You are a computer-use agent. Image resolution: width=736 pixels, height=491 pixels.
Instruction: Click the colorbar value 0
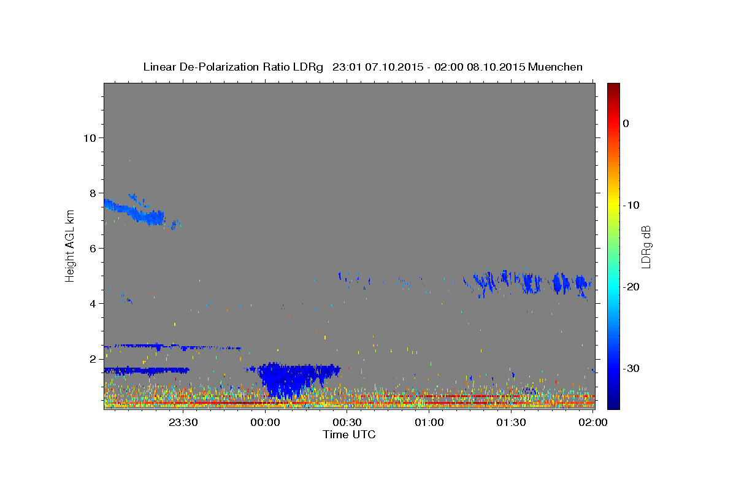click(x=626, y=123)
